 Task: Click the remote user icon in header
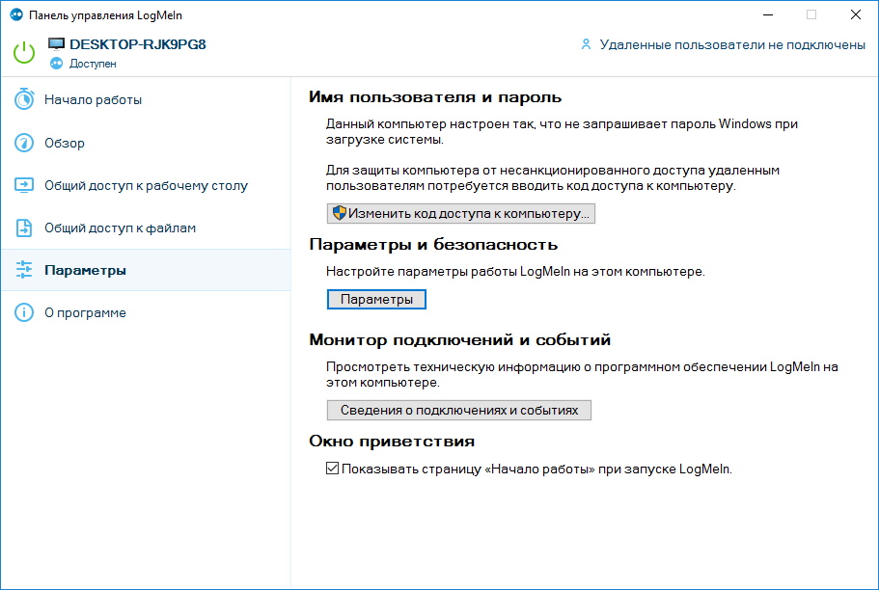(586, 44)
